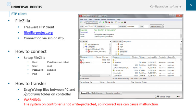
Task: Click the Quickconnect button
Action: point(156,26)
